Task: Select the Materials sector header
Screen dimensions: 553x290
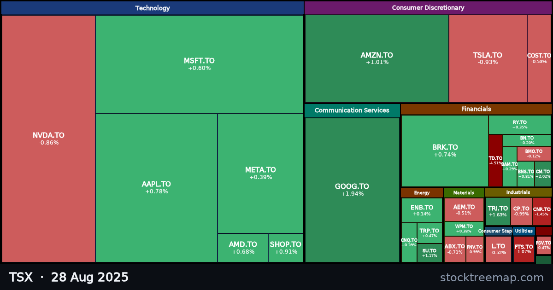Action: pyautogui.click(x=464, y=193)
